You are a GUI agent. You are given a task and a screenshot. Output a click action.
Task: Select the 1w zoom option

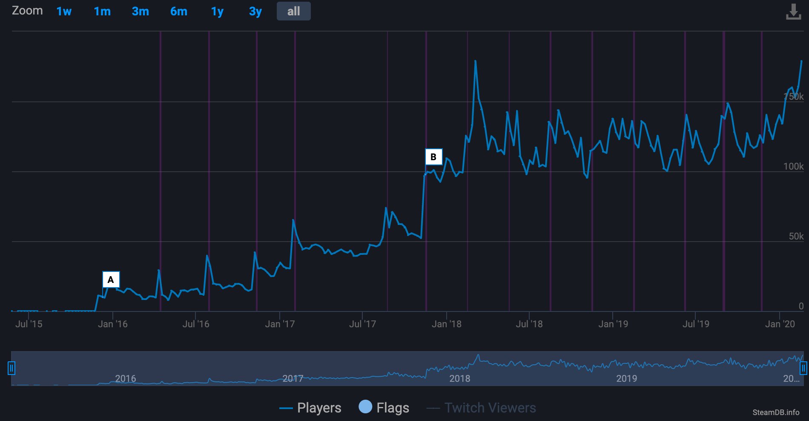(x=63, y=11)
